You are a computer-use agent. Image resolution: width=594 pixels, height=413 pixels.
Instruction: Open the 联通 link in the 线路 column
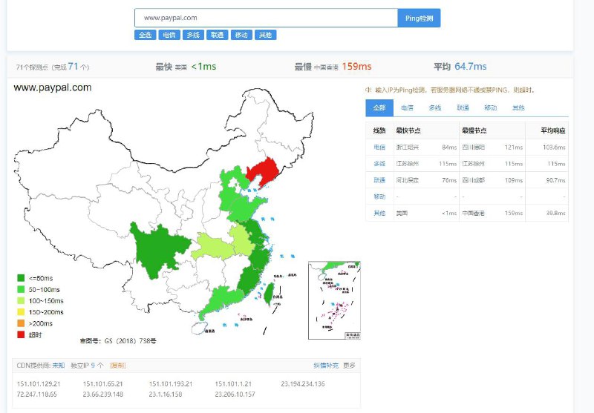[x=379, y=180]
